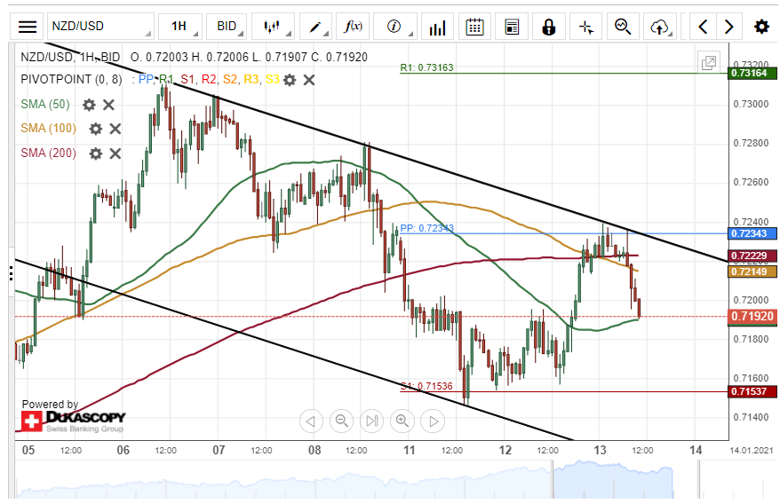Open the hamburger main menu
Screen dimensions: 780x504
click(27, 27)
